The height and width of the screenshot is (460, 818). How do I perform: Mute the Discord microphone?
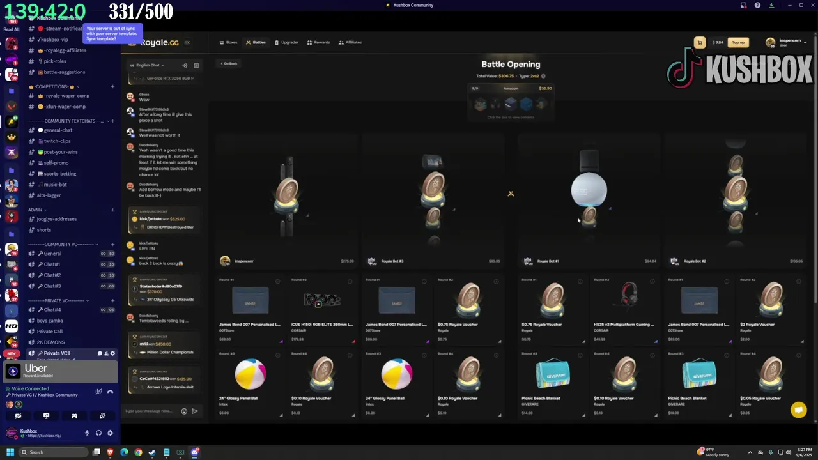click(x=87, y=433)
